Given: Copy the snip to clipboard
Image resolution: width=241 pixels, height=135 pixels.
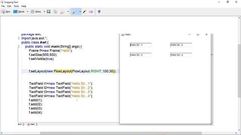Looking at the screenshot, I should click(x=55, y=12).
